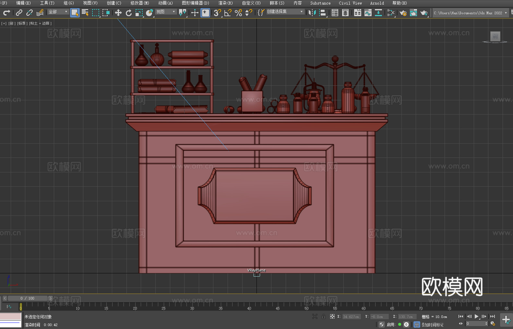Toggle Keyboard Shortcut Override button

[205, 13]
